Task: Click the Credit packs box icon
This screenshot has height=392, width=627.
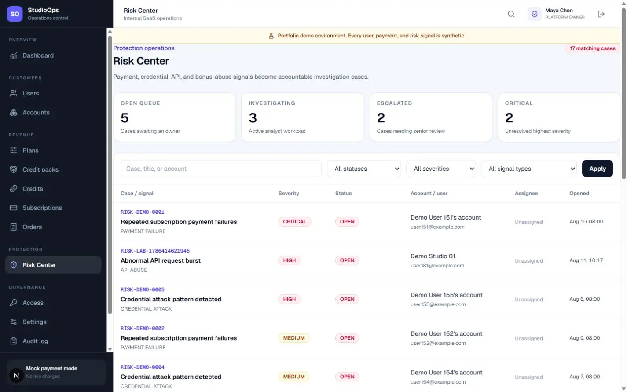Action: pyautogui.click(x=14, y=169)
